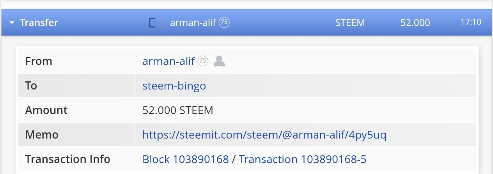
Task: Click reputation badge 75 beside From name
Action: tap(203, 61)
